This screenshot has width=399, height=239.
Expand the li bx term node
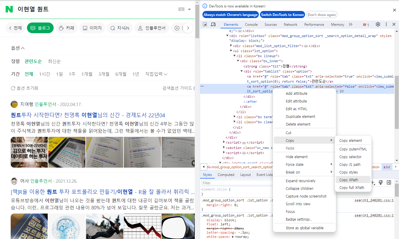[x=234, y=117]
